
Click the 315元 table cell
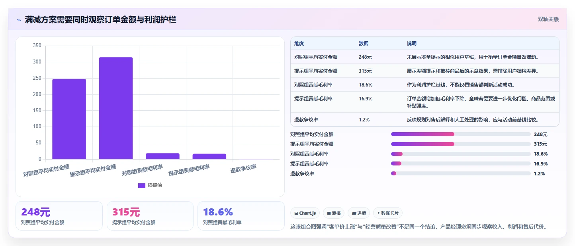click(x=365, y=71)
